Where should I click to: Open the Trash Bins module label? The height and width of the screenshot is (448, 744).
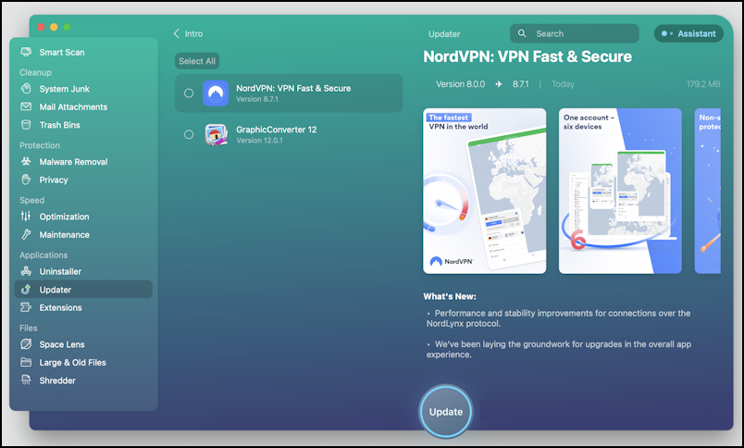click(x=60, y=125)
